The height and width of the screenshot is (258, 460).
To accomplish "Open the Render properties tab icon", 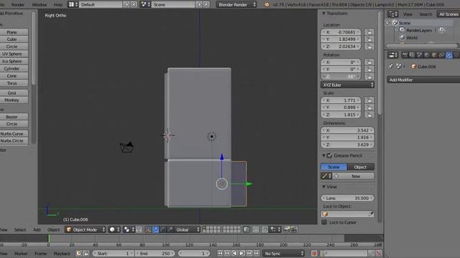I will 405,55.
